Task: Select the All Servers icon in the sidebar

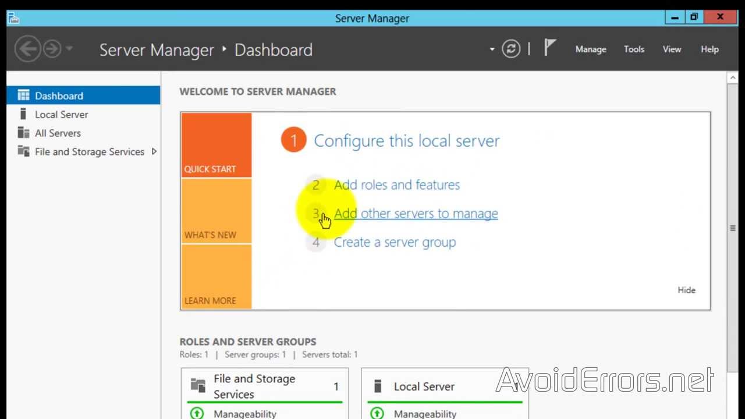Action: click(x=23, y=133)
